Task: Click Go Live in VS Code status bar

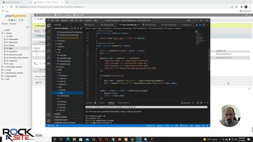Action: click(184, 125)
